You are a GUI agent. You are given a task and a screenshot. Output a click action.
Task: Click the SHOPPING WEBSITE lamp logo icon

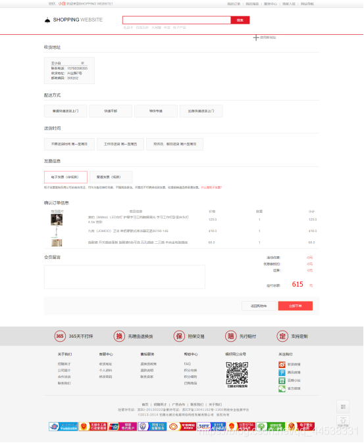(x=47, y=20)
